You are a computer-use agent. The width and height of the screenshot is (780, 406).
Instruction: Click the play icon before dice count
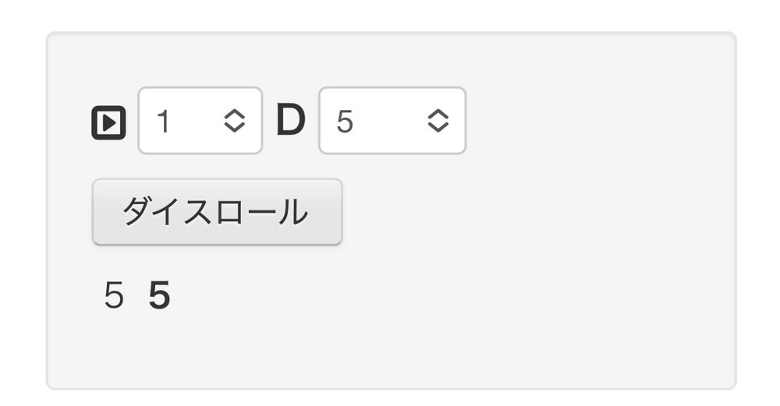[x=108, y=122]
